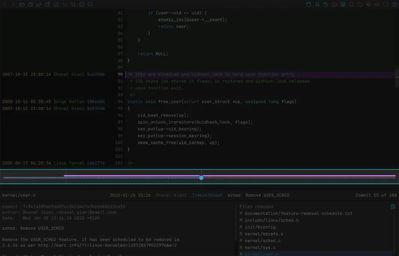The image size is (399, 256).
Task: Toggle the date column calendar icon
Action: tap(309, 4)
